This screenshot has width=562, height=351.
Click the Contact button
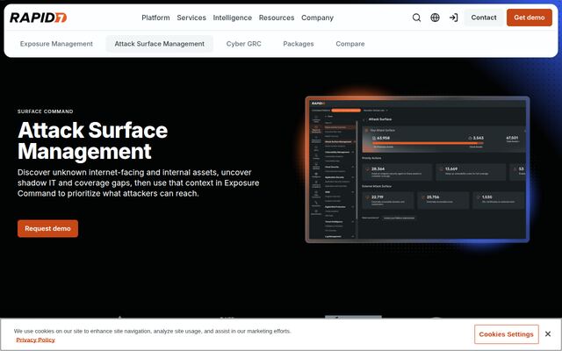[x=484, y=18]
